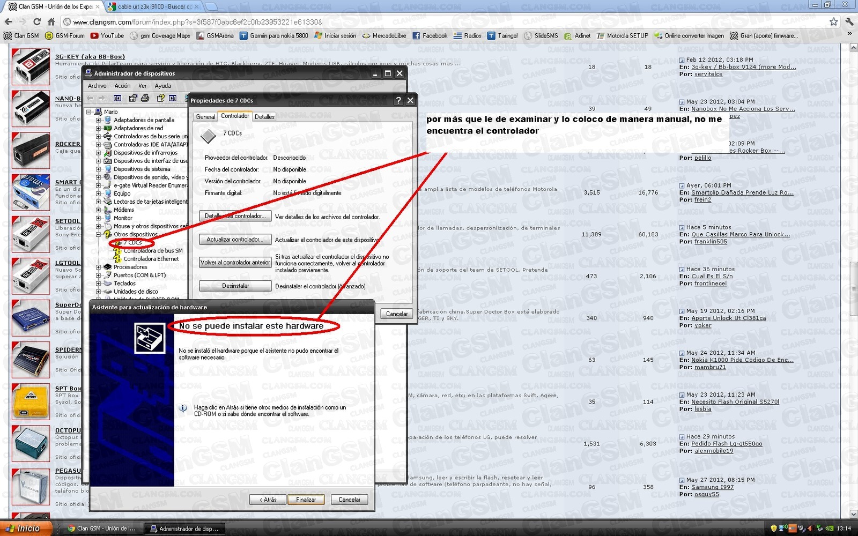This screenshot has height=536, width=858.
Task: Select Controladora de bus SM device
Action: pyautogui.click(x=153, y=251)
